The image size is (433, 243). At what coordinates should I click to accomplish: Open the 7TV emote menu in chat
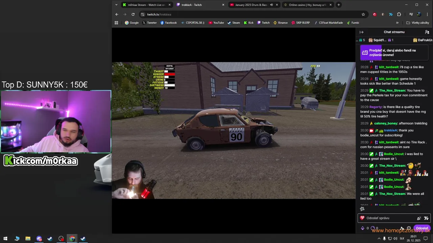coord(426,218)
